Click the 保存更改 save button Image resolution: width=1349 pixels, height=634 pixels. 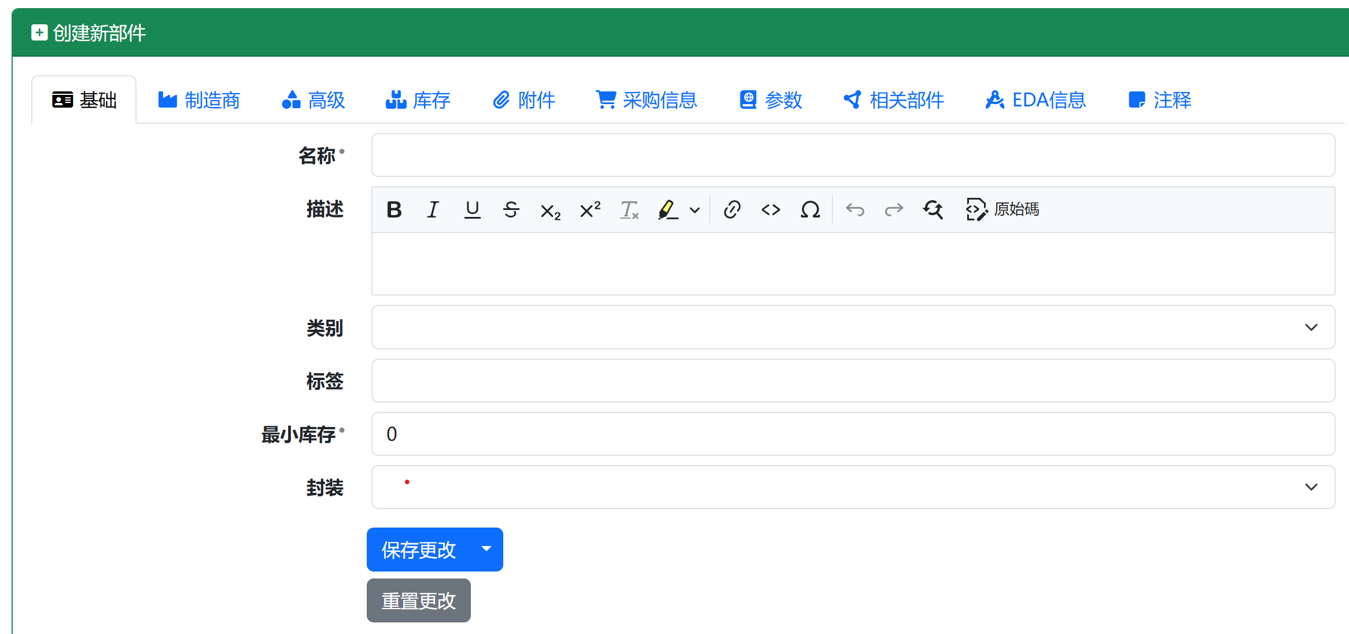418,550
